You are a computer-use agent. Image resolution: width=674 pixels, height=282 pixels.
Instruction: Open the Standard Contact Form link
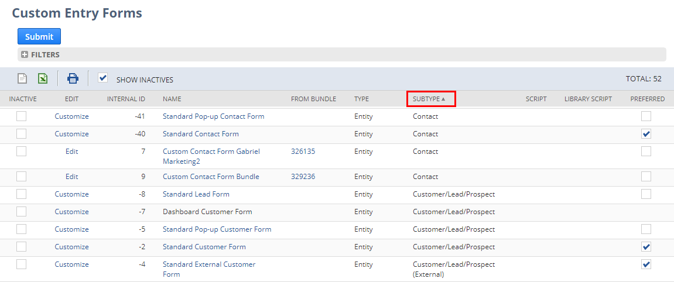[200, 134]
